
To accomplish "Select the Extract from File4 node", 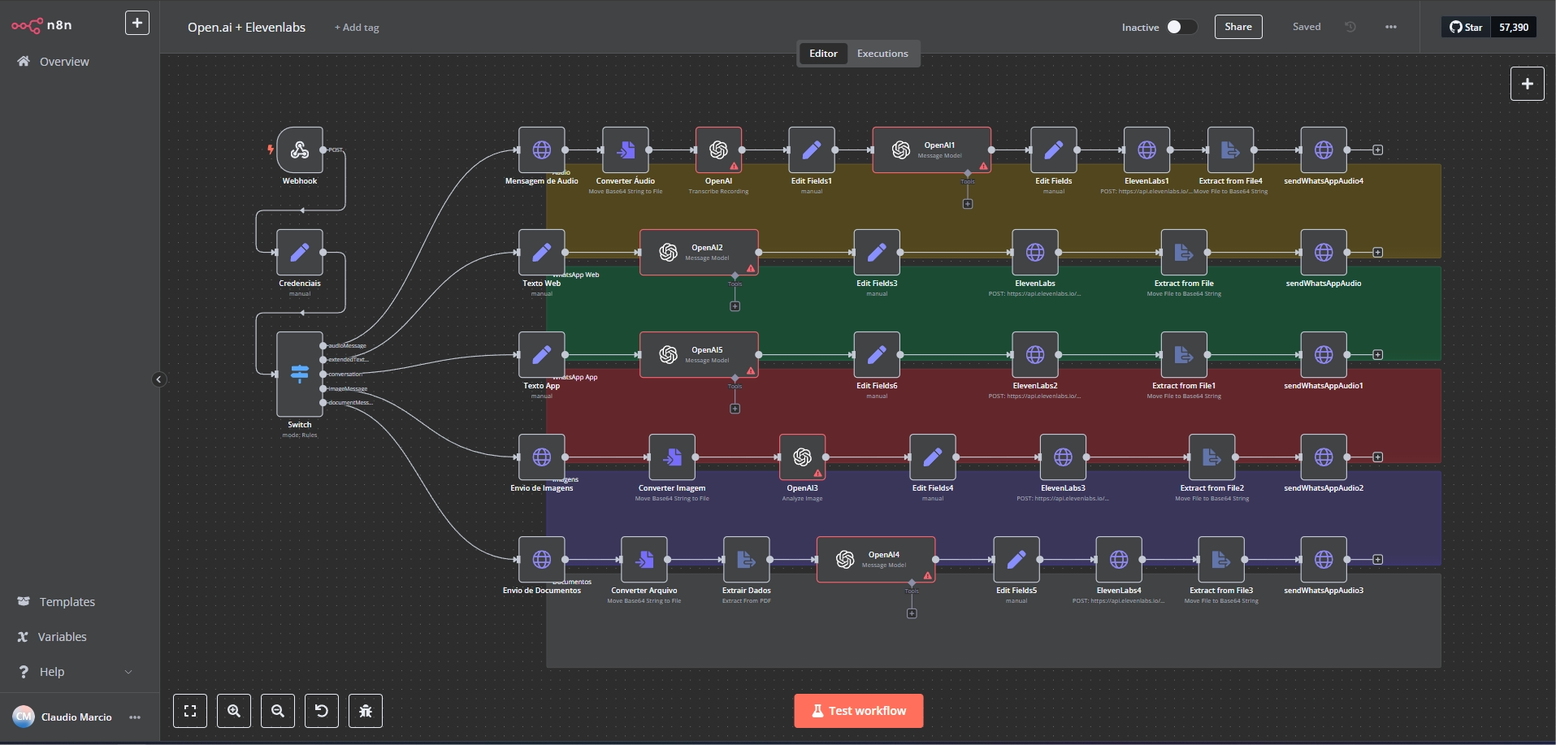I will tap(1230, 149).
